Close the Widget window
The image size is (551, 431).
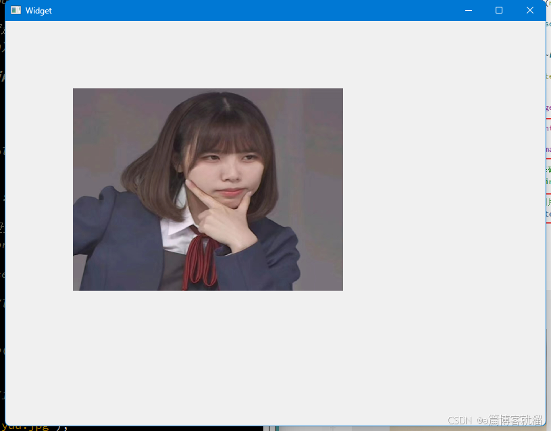pos(530,10)
